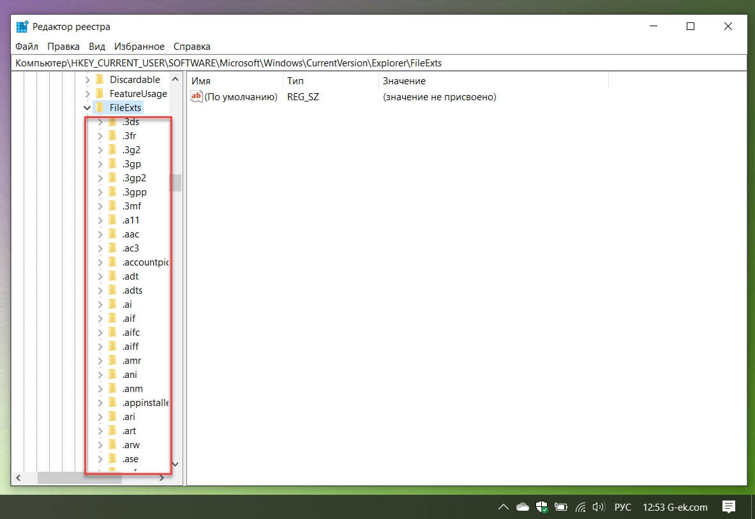Expand the .aiff key node
The width and height of the screenshot is (755, 519).
(100, 347)
